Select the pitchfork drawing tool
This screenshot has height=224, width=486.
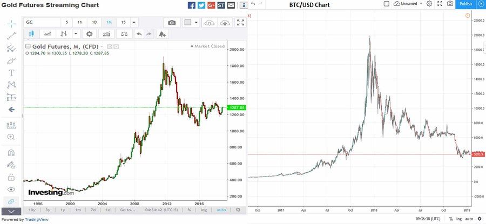(11, 48)
